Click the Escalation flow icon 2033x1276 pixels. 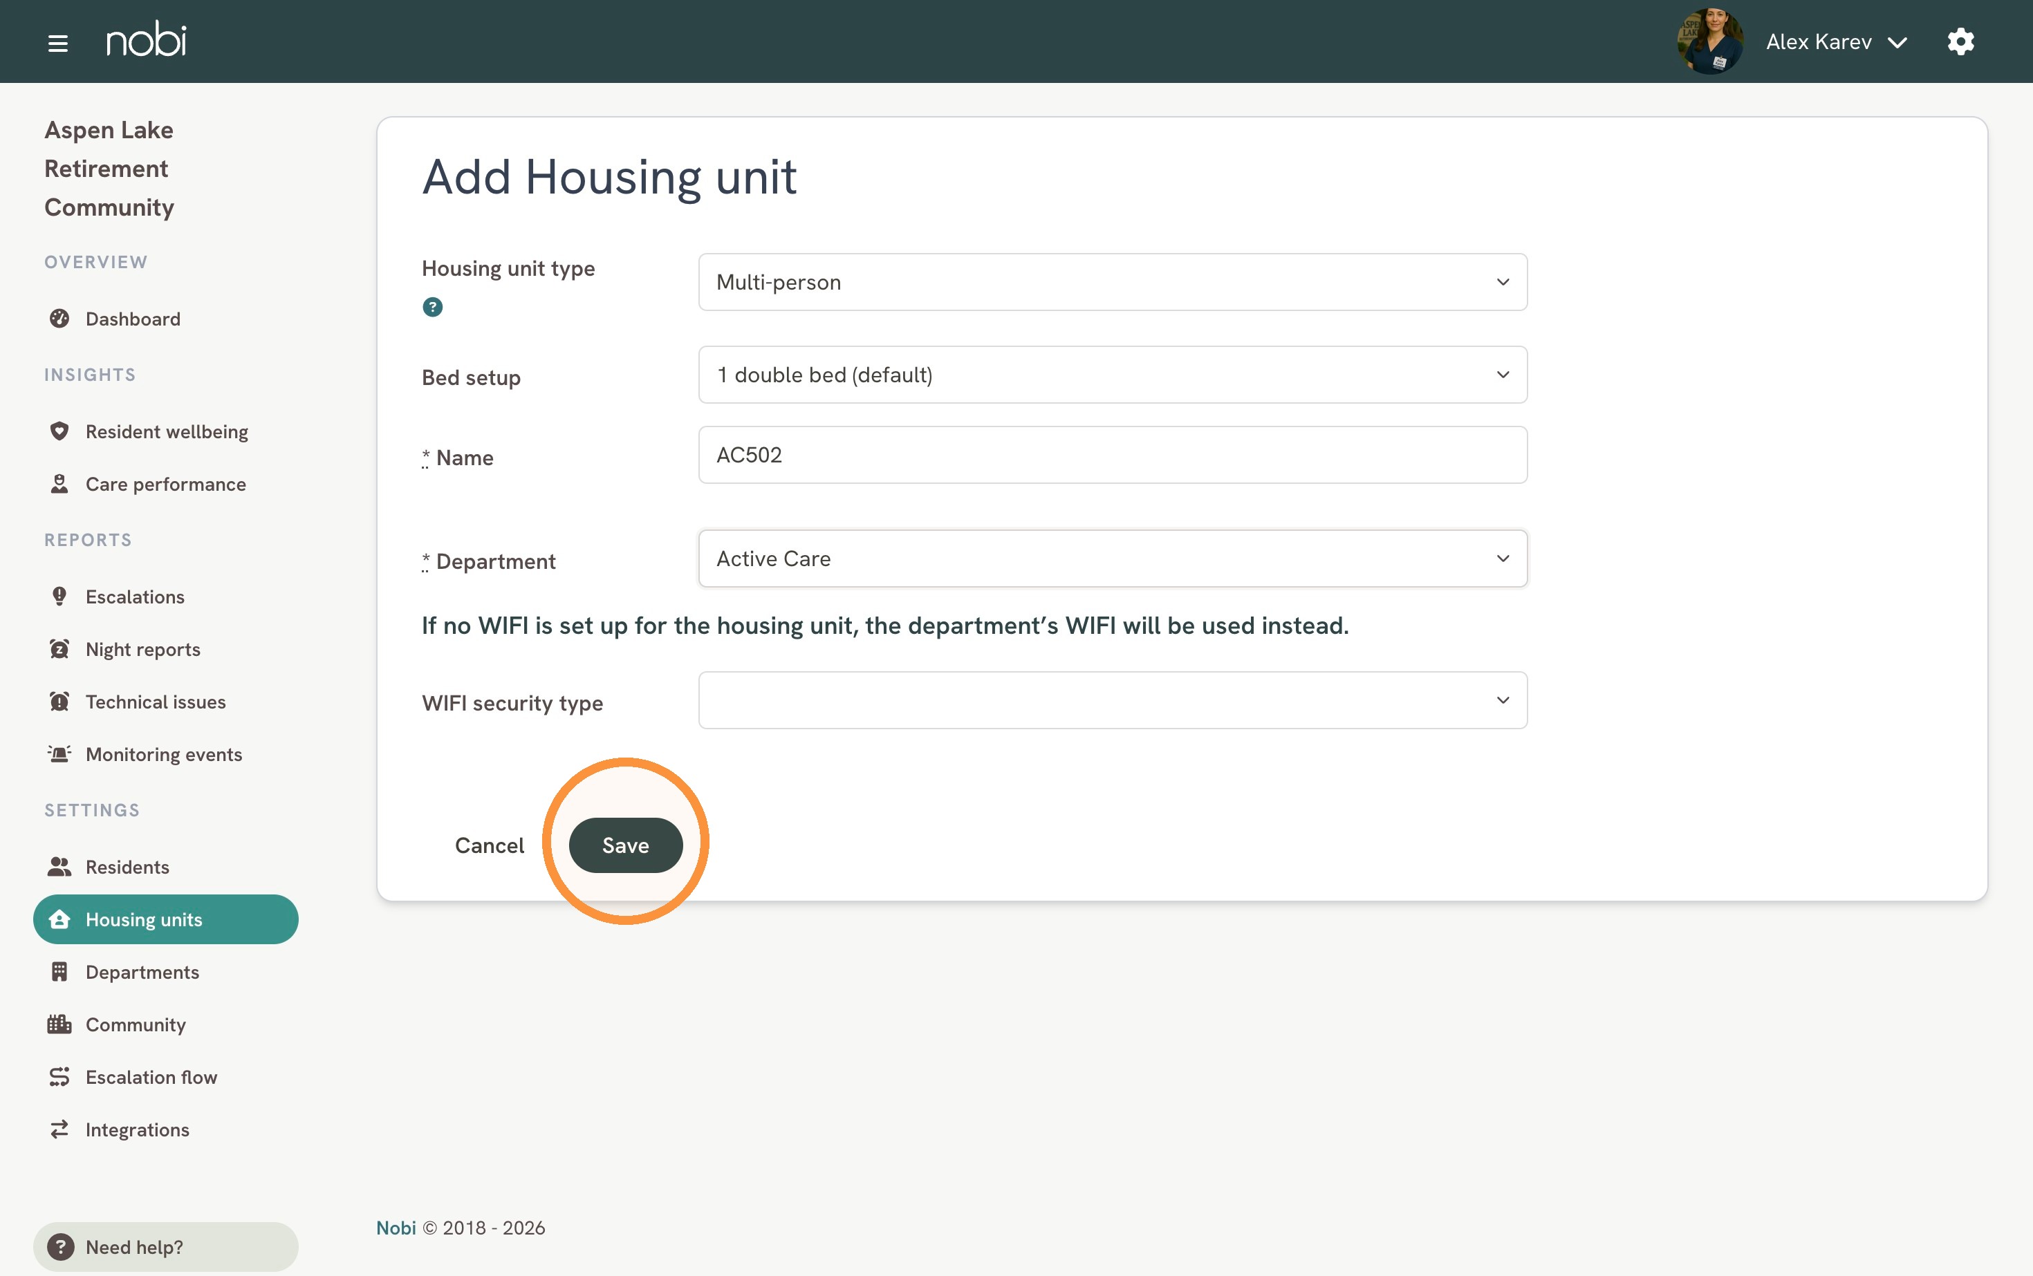59,1077
